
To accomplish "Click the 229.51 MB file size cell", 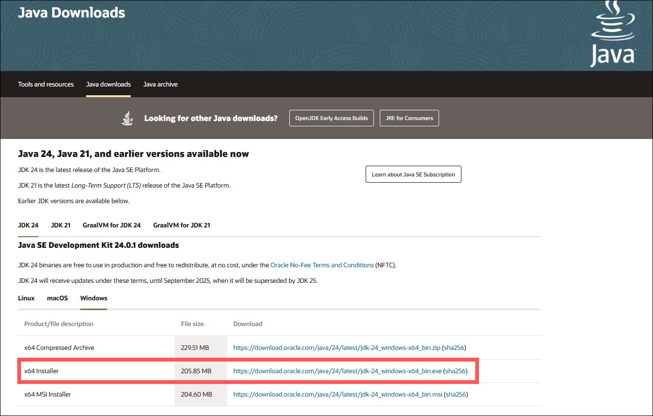I will tap(201, 348).
